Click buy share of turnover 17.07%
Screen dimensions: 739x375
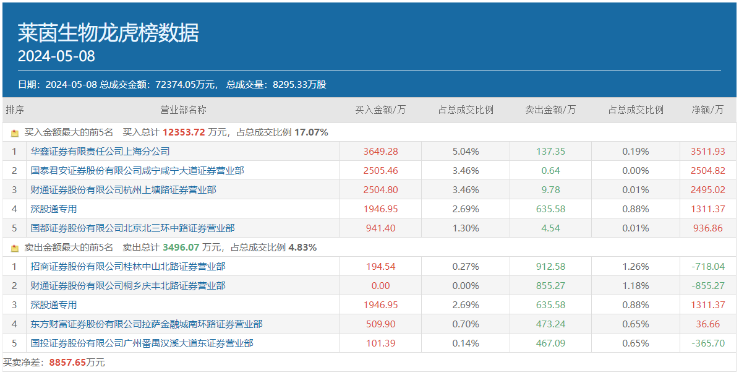pyautogui.click(x=311, y=132)
